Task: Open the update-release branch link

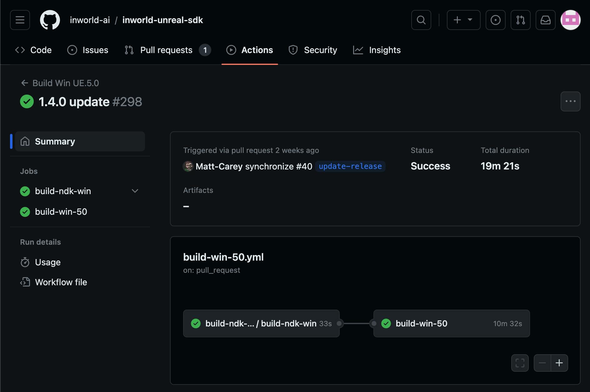Action: coord(350,166)
